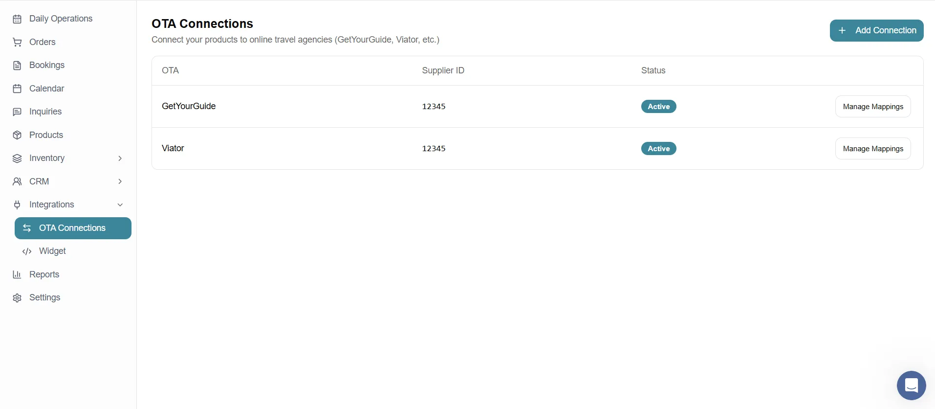Image resolution: width=935 pixels, height=409 pixels.
Task: Click the Daily Operations calendar icon
Action: tap(17, 19)
